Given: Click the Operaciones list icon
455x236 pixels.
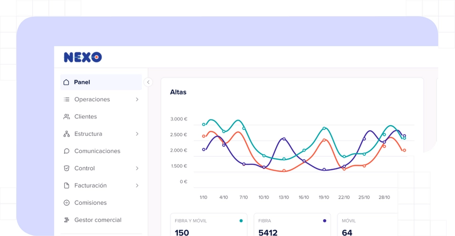Looking at the screenshot, I should pyautogui.click(x=66, y=100).
